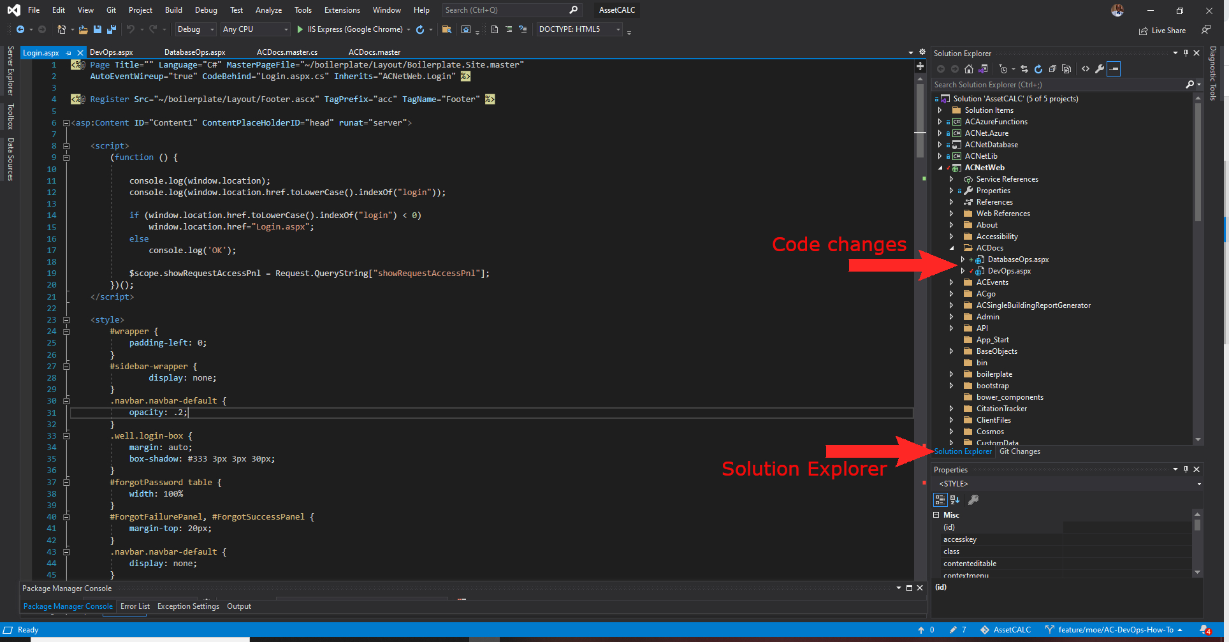Click the Find in Files folder icon
This screenshot has width=1229, height=642.
coord(447,29)
